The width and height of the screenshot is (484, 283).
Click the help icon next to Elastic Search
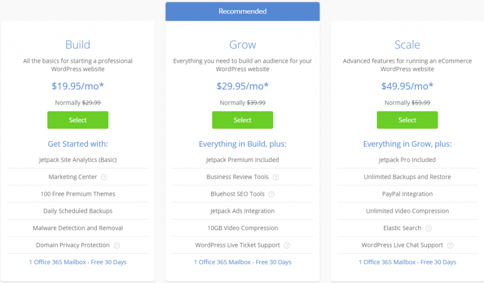pos(428,228)
